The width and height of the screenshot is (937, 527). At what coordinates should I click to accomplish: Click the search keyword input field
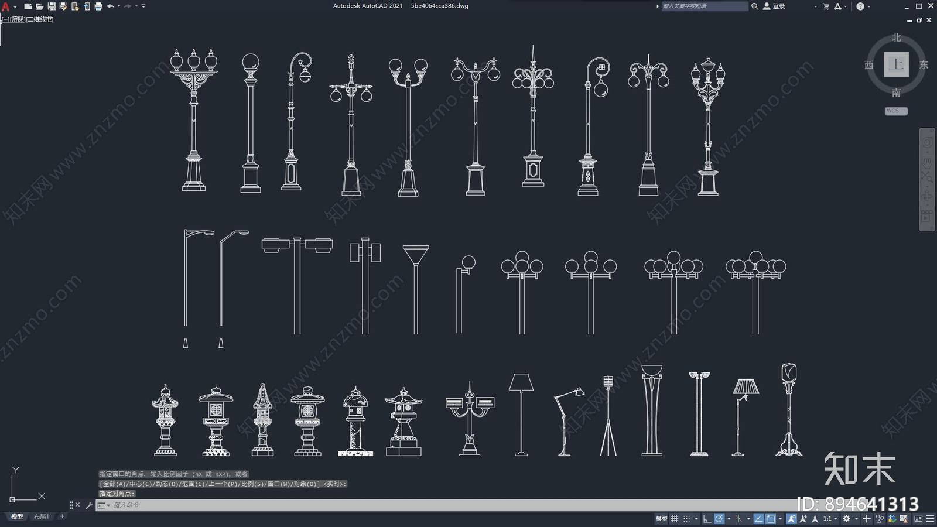coord(705,6)
